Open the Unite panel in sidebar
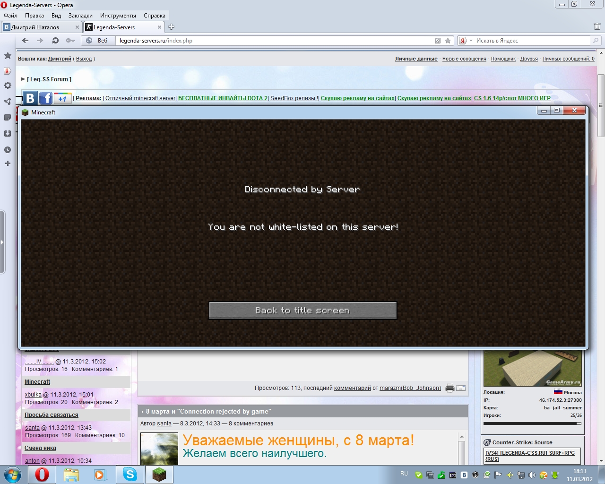Viewport: 605px width, 484px height. (8, 102)
